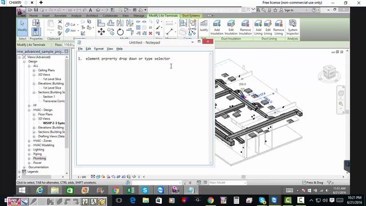Click the Text 'A' icon in quick access toolbar

(x=90, y=10)
